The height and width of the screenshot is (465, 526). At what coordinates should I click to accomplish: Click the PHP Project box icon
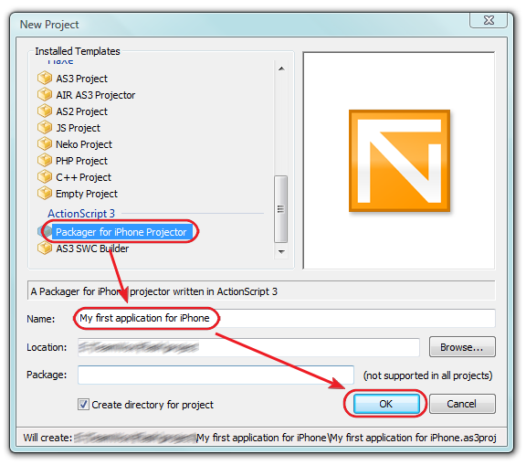[44, 161]
